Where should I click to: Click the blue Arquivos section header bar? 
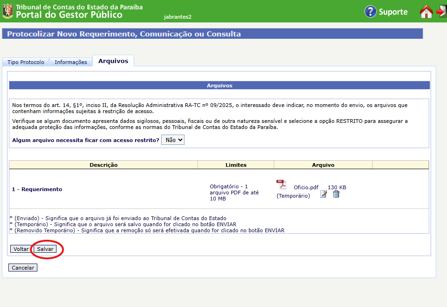[219, 86]
